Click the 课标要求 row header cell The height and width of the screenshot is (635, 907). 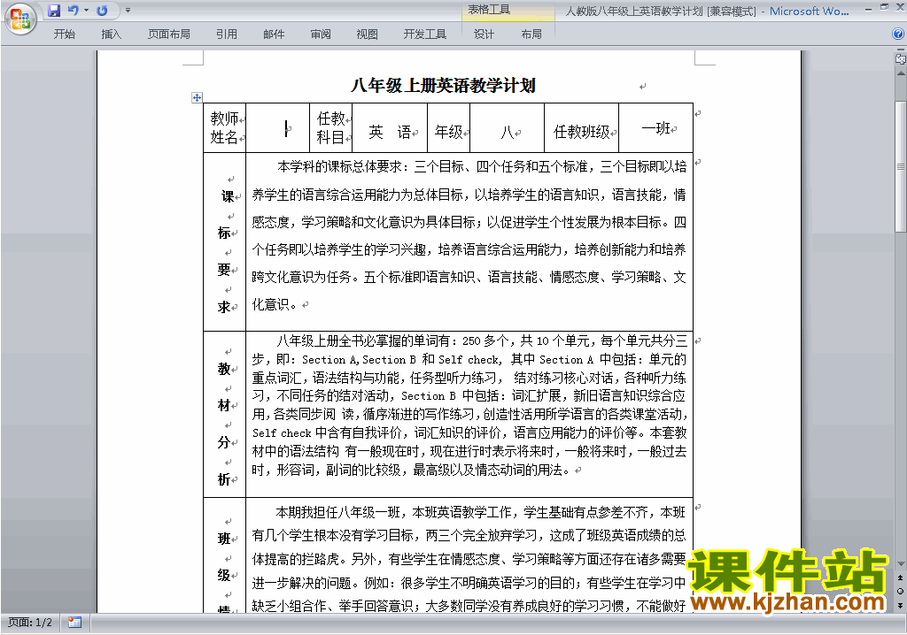tap(225, 242)
